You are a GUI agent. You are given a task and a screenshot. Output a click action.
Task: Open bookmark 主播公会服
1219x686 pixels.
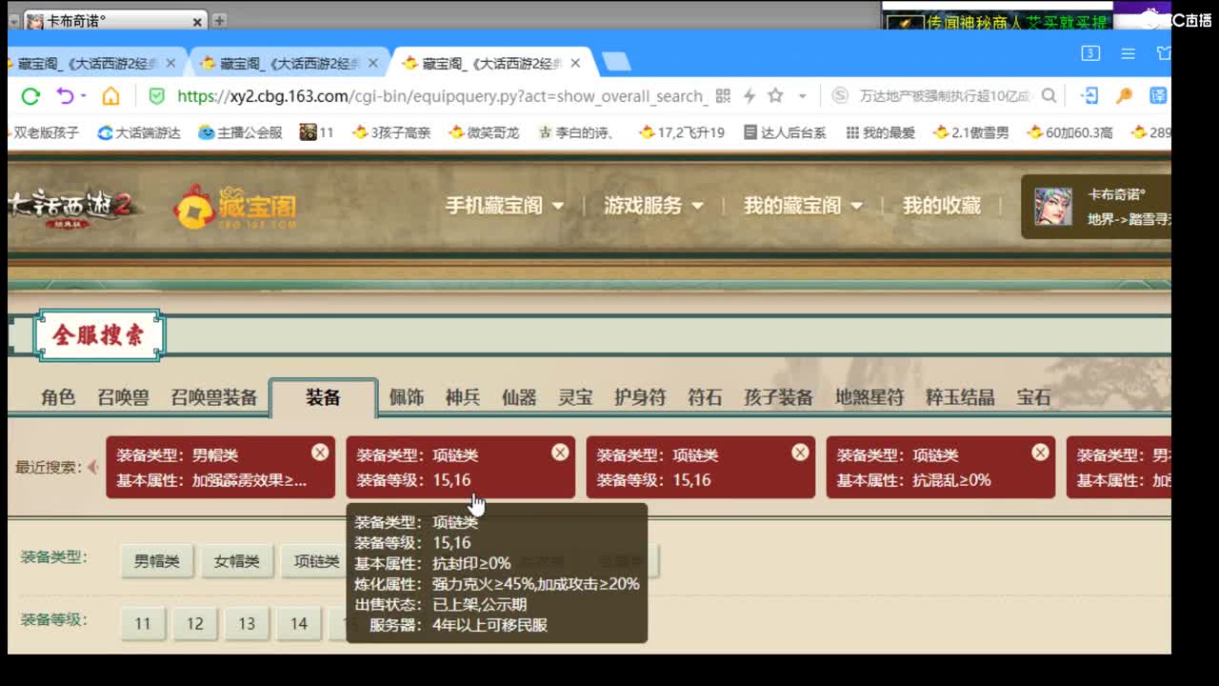coord(240,132)
